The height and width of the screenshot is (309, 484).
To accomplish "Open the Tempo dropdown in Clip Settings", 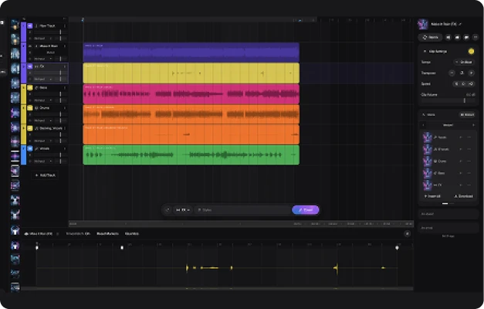I will (464, 62).
